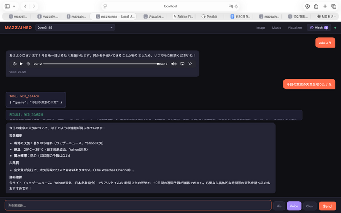
Task: Switch to the Music tab
Action: (x=277, y=27)
